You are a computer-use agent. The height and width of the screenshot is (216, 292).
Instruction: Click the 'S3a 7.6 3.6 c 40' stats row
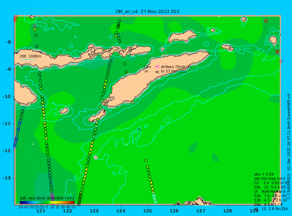(270, 196)
